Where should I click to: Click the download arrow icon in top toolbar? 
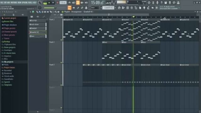178,3
